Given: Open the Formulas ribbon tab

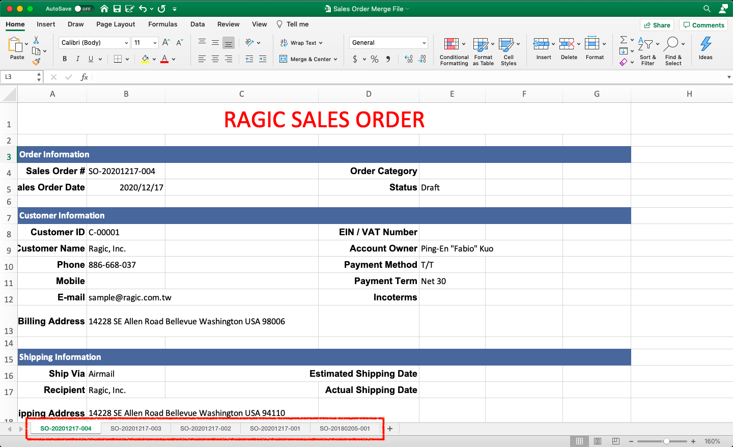Looking at the screenshot, I should point(162,24).
